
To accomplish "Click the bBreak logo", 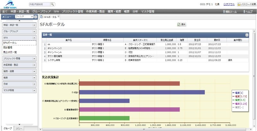I will (x=10, y=4).
